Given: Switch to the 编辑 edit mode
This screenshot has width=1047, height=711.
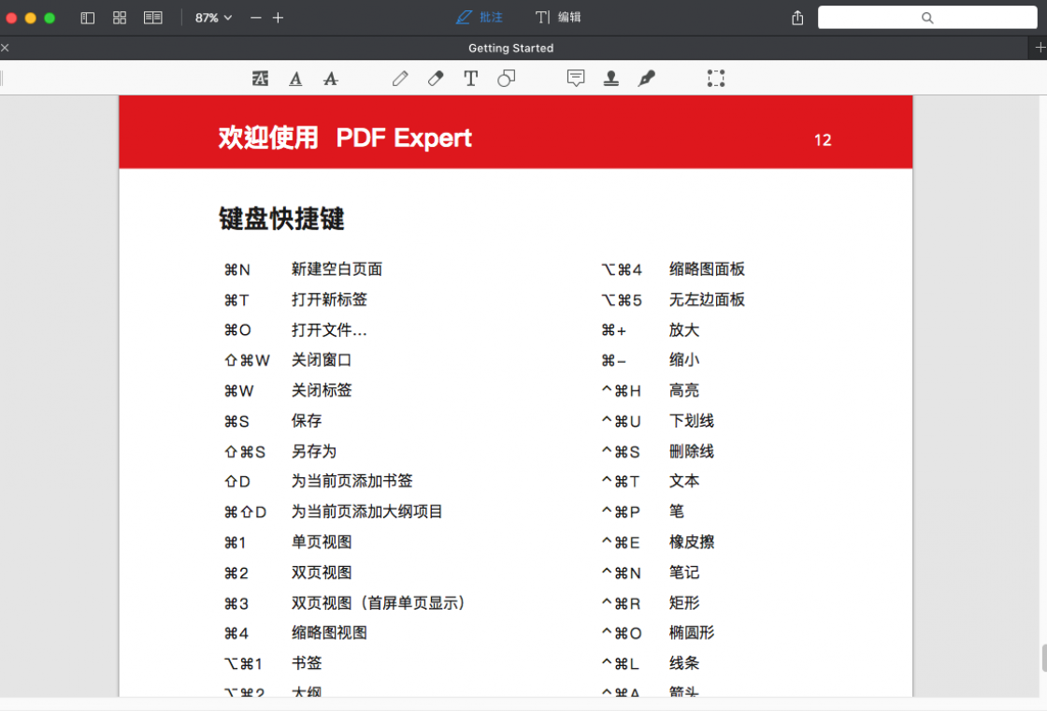Looking at the screenshot, I should 558,18.
